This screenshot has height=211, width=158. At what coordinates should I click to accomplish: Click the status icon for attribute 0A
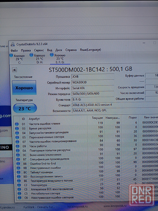18,151
